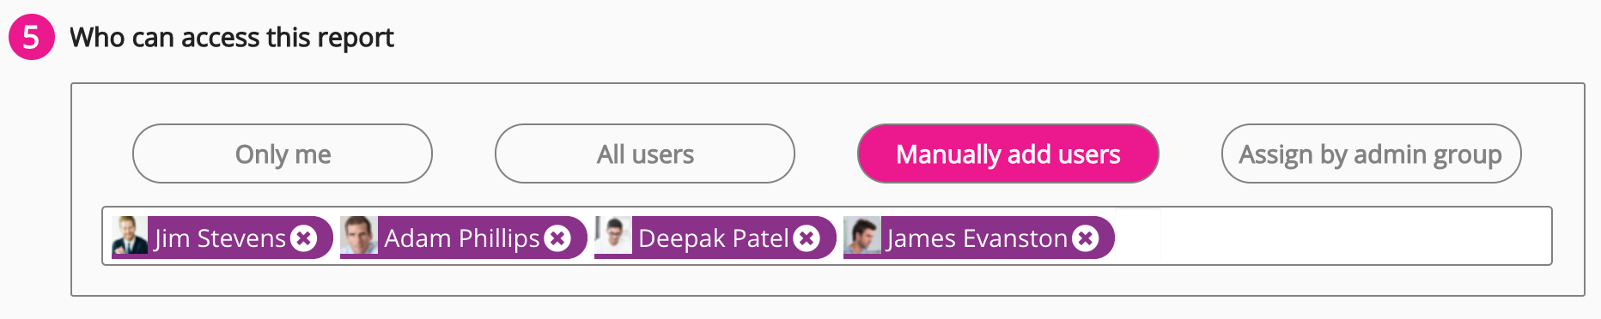Click Deepak Patel's avatar image
Image resolution: width=1601 pixels, height=319 pixels.
(612, 235)
